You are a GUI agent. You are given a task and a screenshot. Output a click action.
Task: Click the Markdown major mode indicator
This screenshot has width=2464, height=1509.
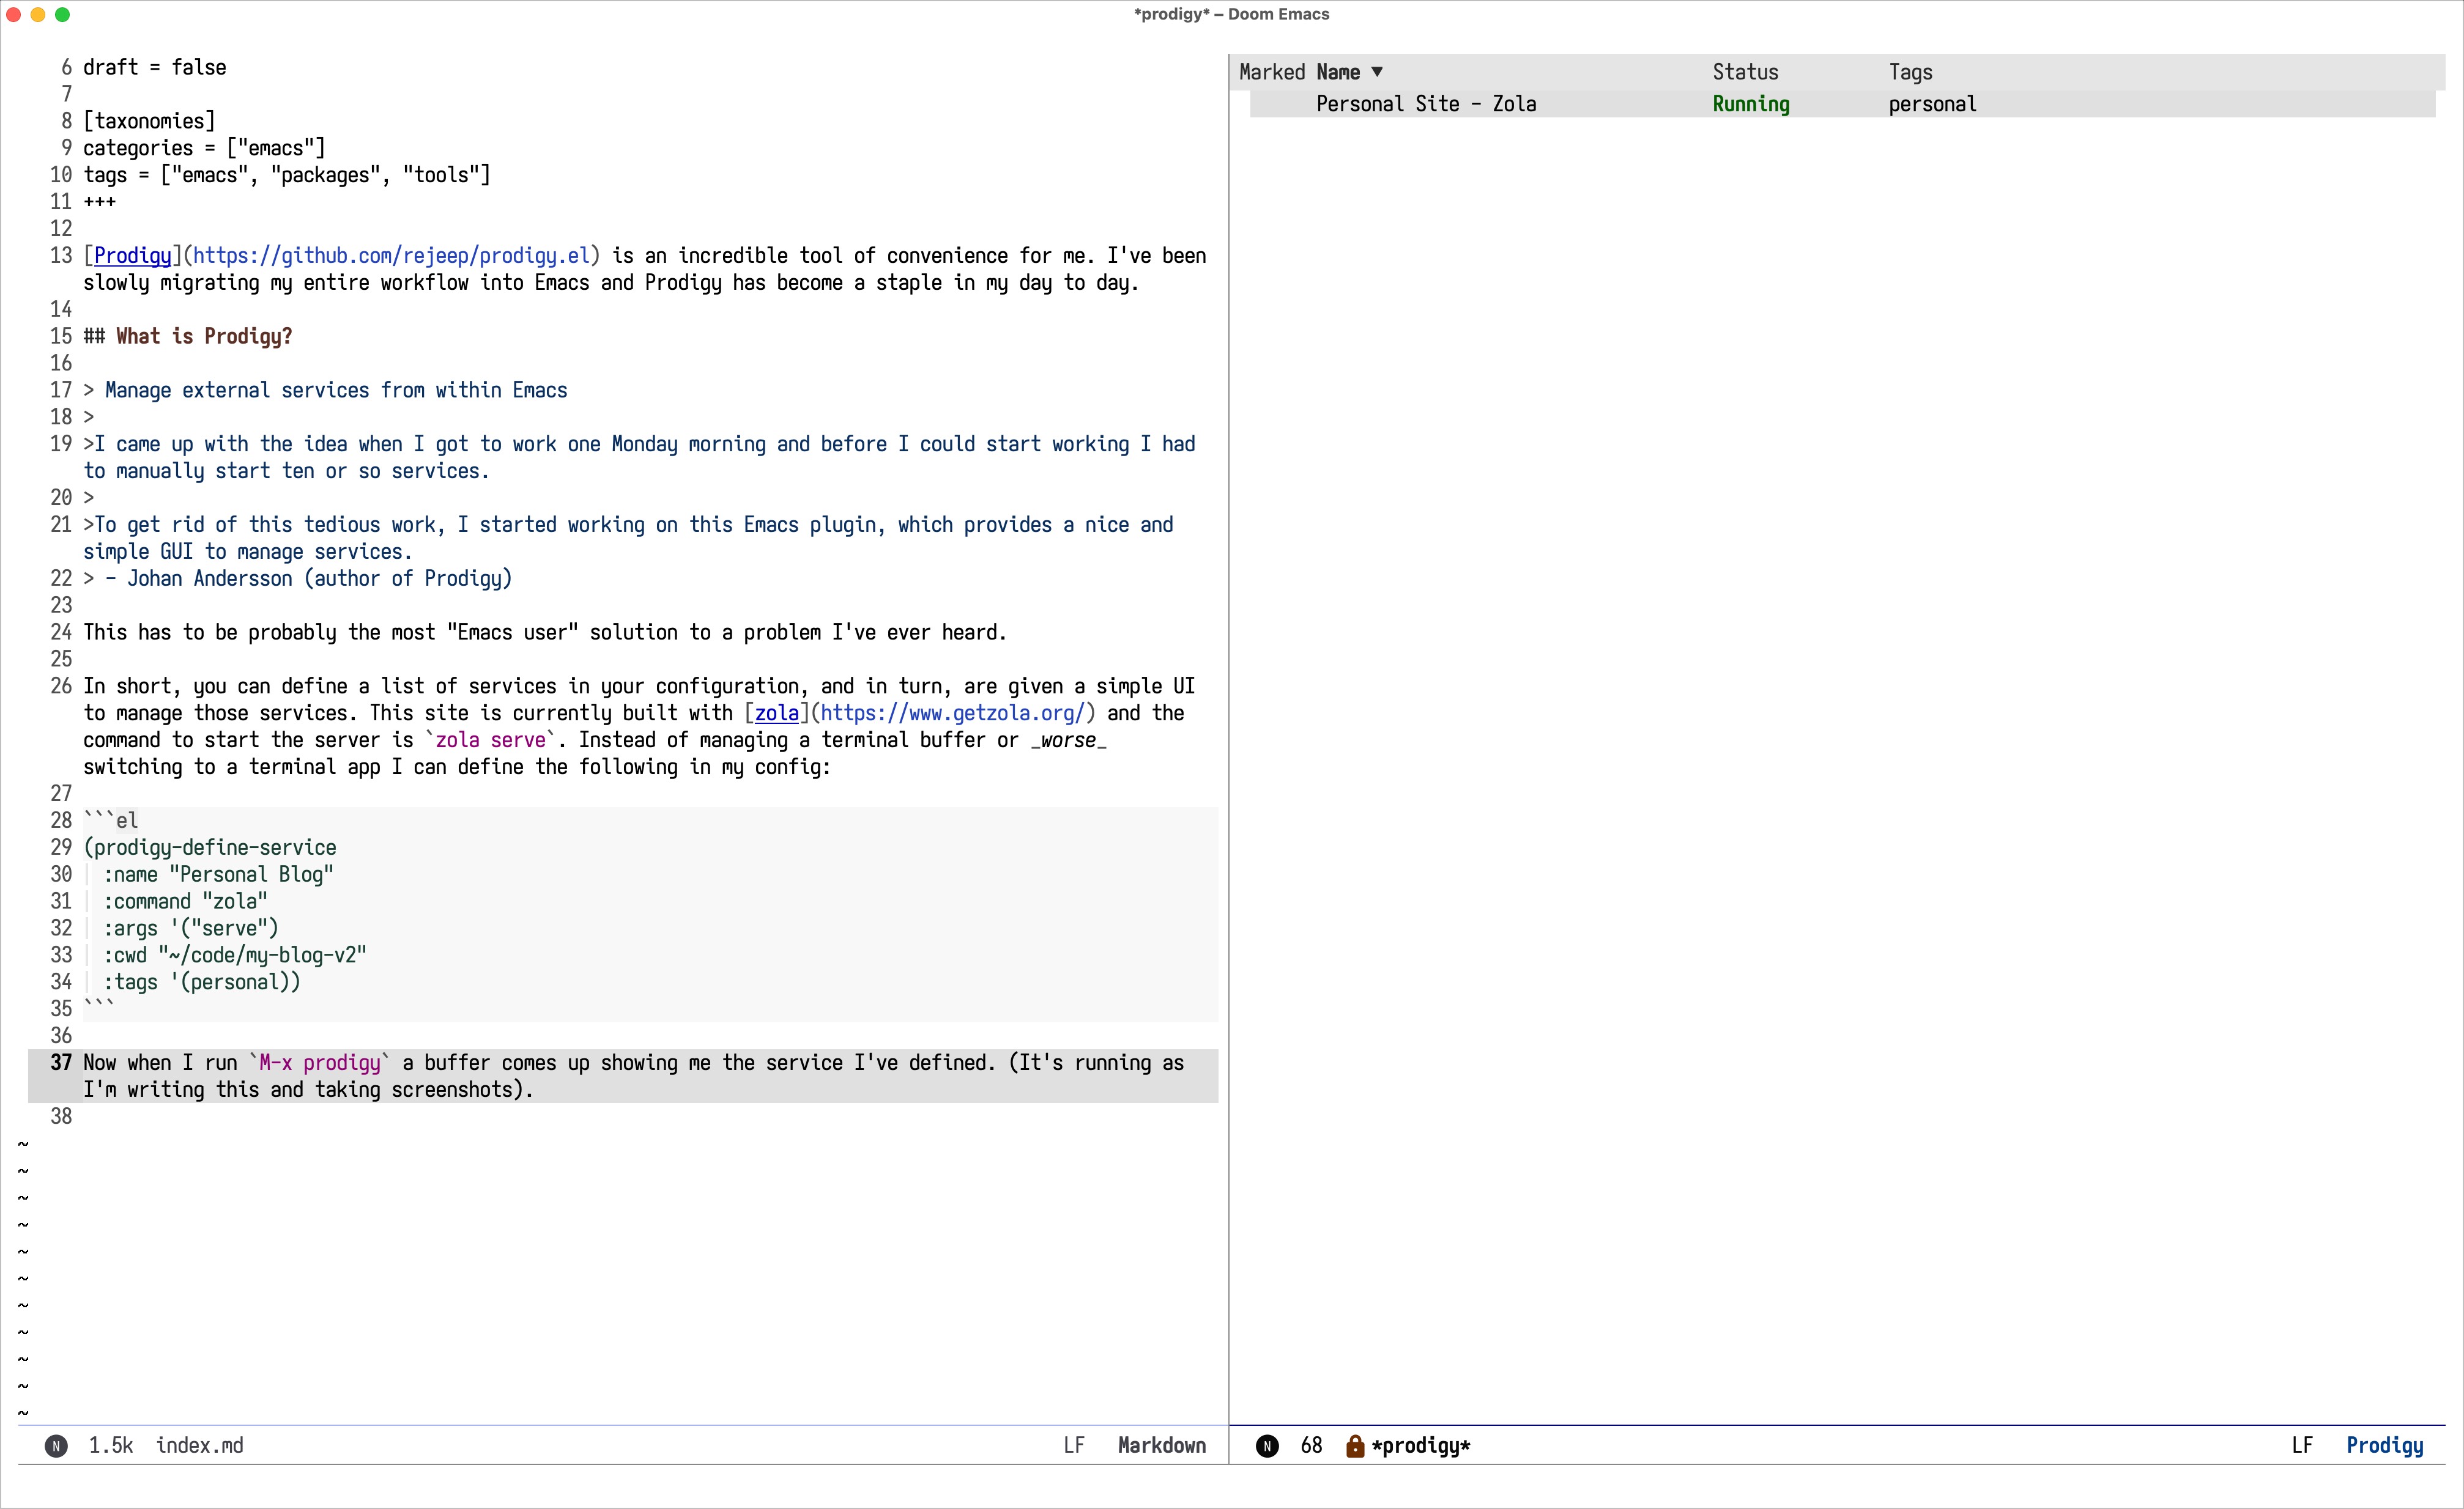1161,1446
